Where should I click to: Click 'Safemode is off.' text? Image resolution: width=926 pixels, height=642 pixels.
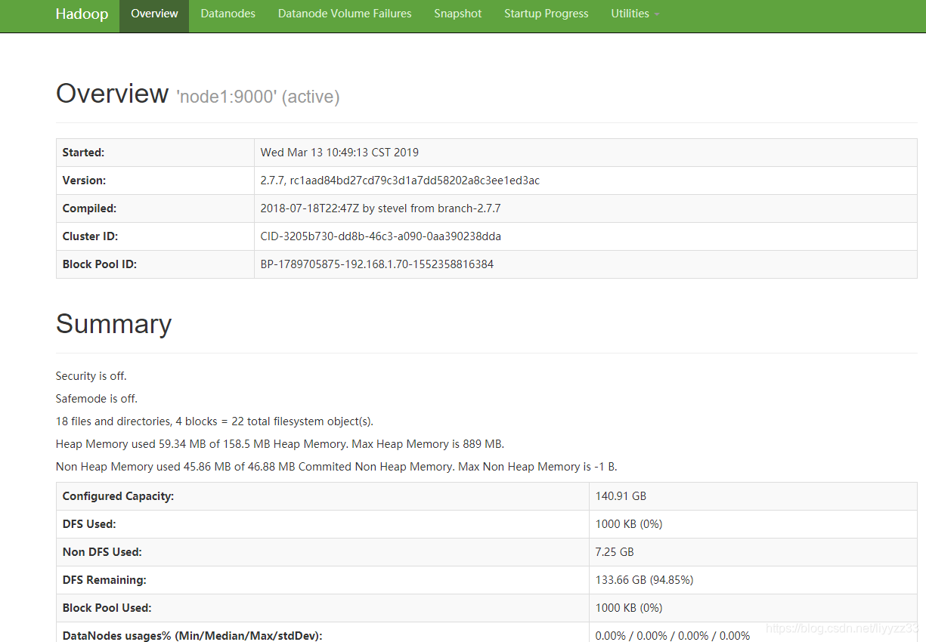coord(97,399)
